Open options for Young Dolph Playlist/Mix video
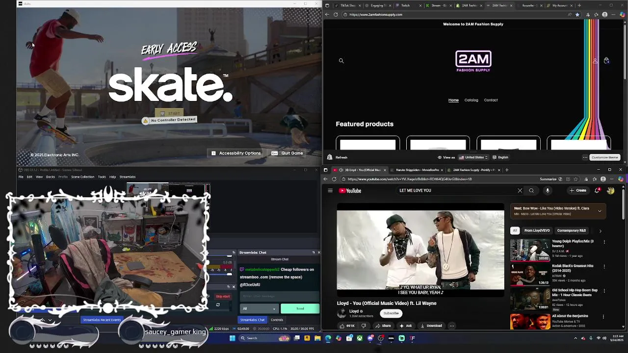Screen dimensions: 628x353 coord(604,242)
